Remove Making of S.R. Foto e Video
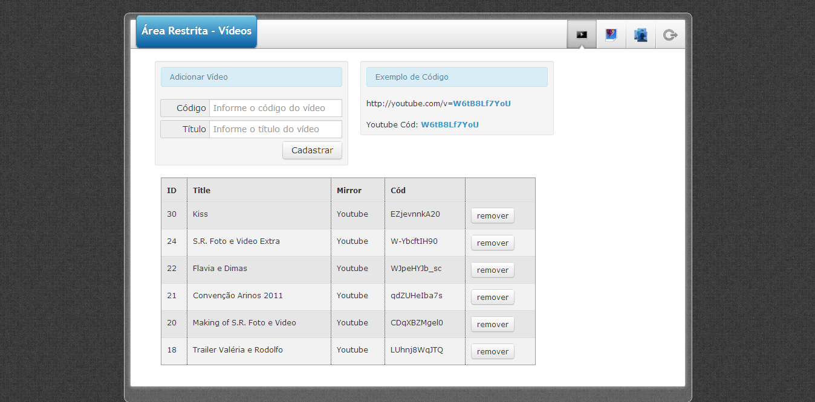Screen dimensions: 815x402 [x=493, y=324]
